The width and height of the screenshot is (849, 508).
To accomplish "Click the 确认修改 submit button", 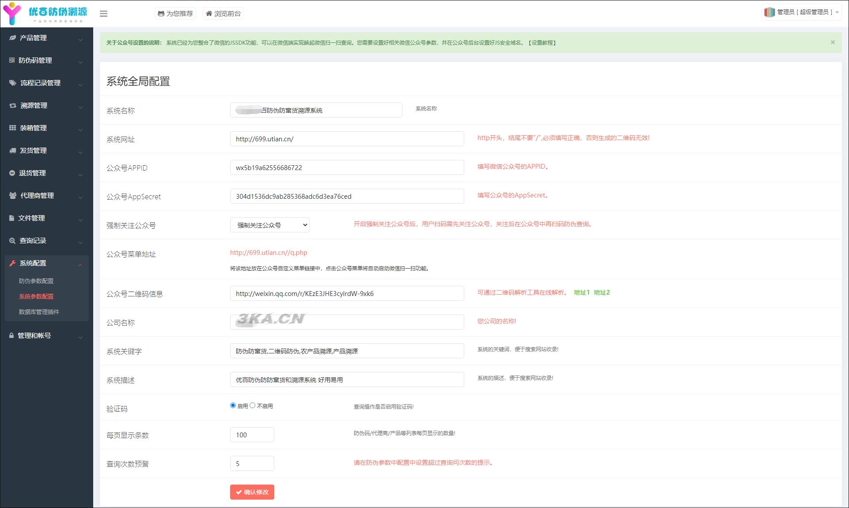I will click(252, 492).
